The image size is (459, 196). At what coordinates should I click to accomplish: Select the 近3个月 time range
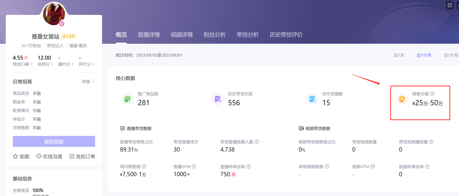tap(449, 55)
